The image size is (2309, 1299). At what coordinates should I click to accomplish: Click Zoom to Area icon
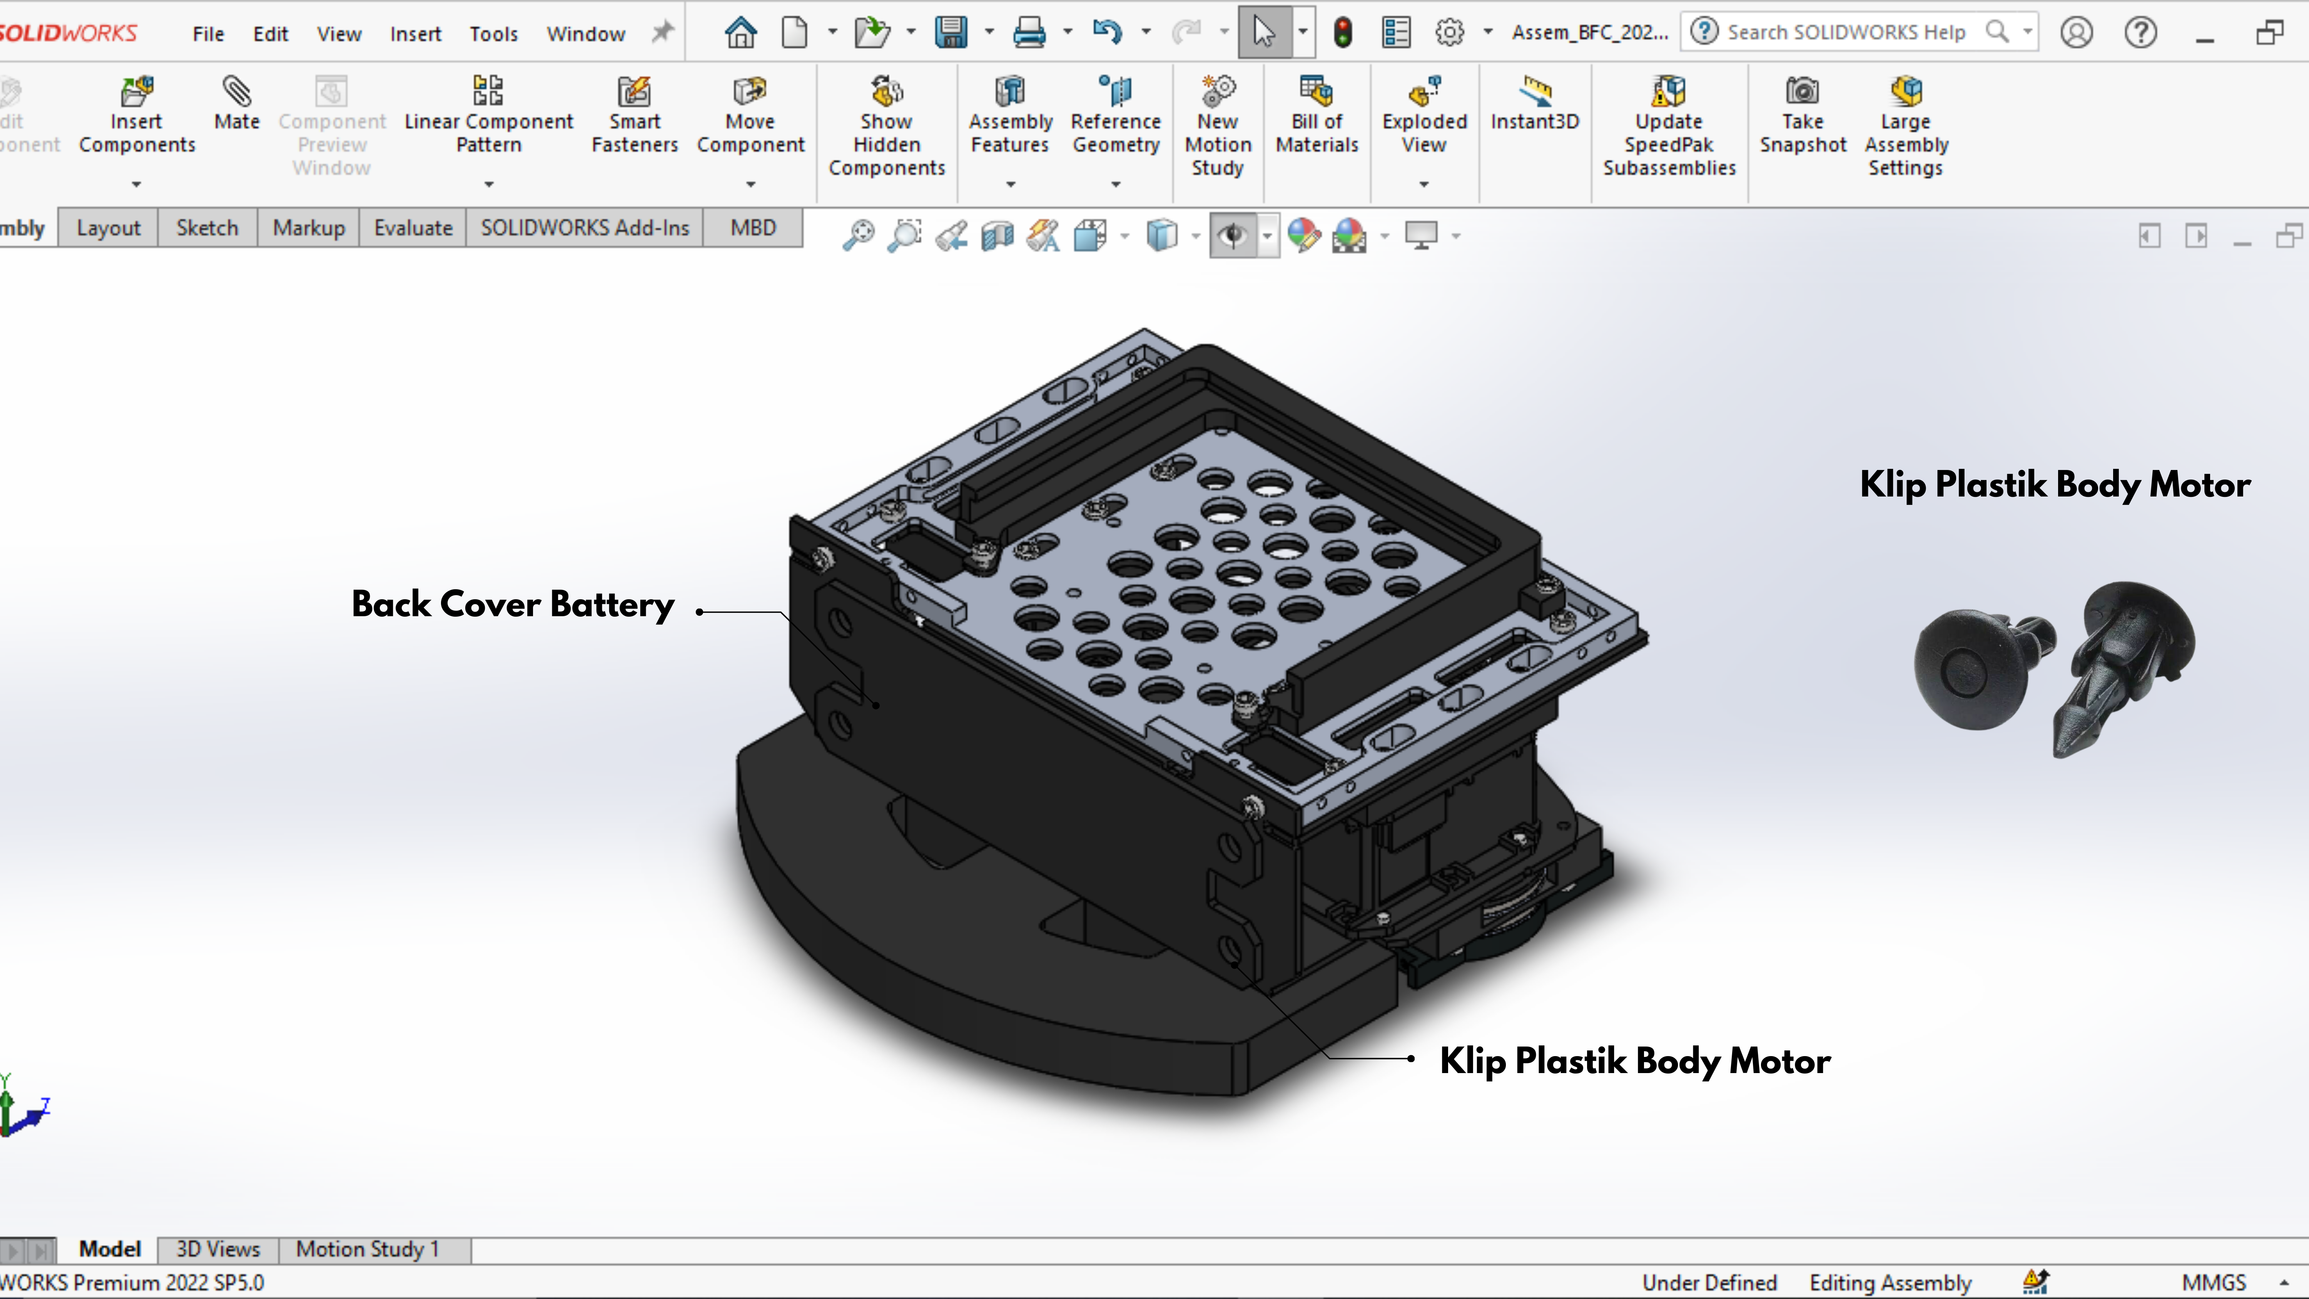905,236
